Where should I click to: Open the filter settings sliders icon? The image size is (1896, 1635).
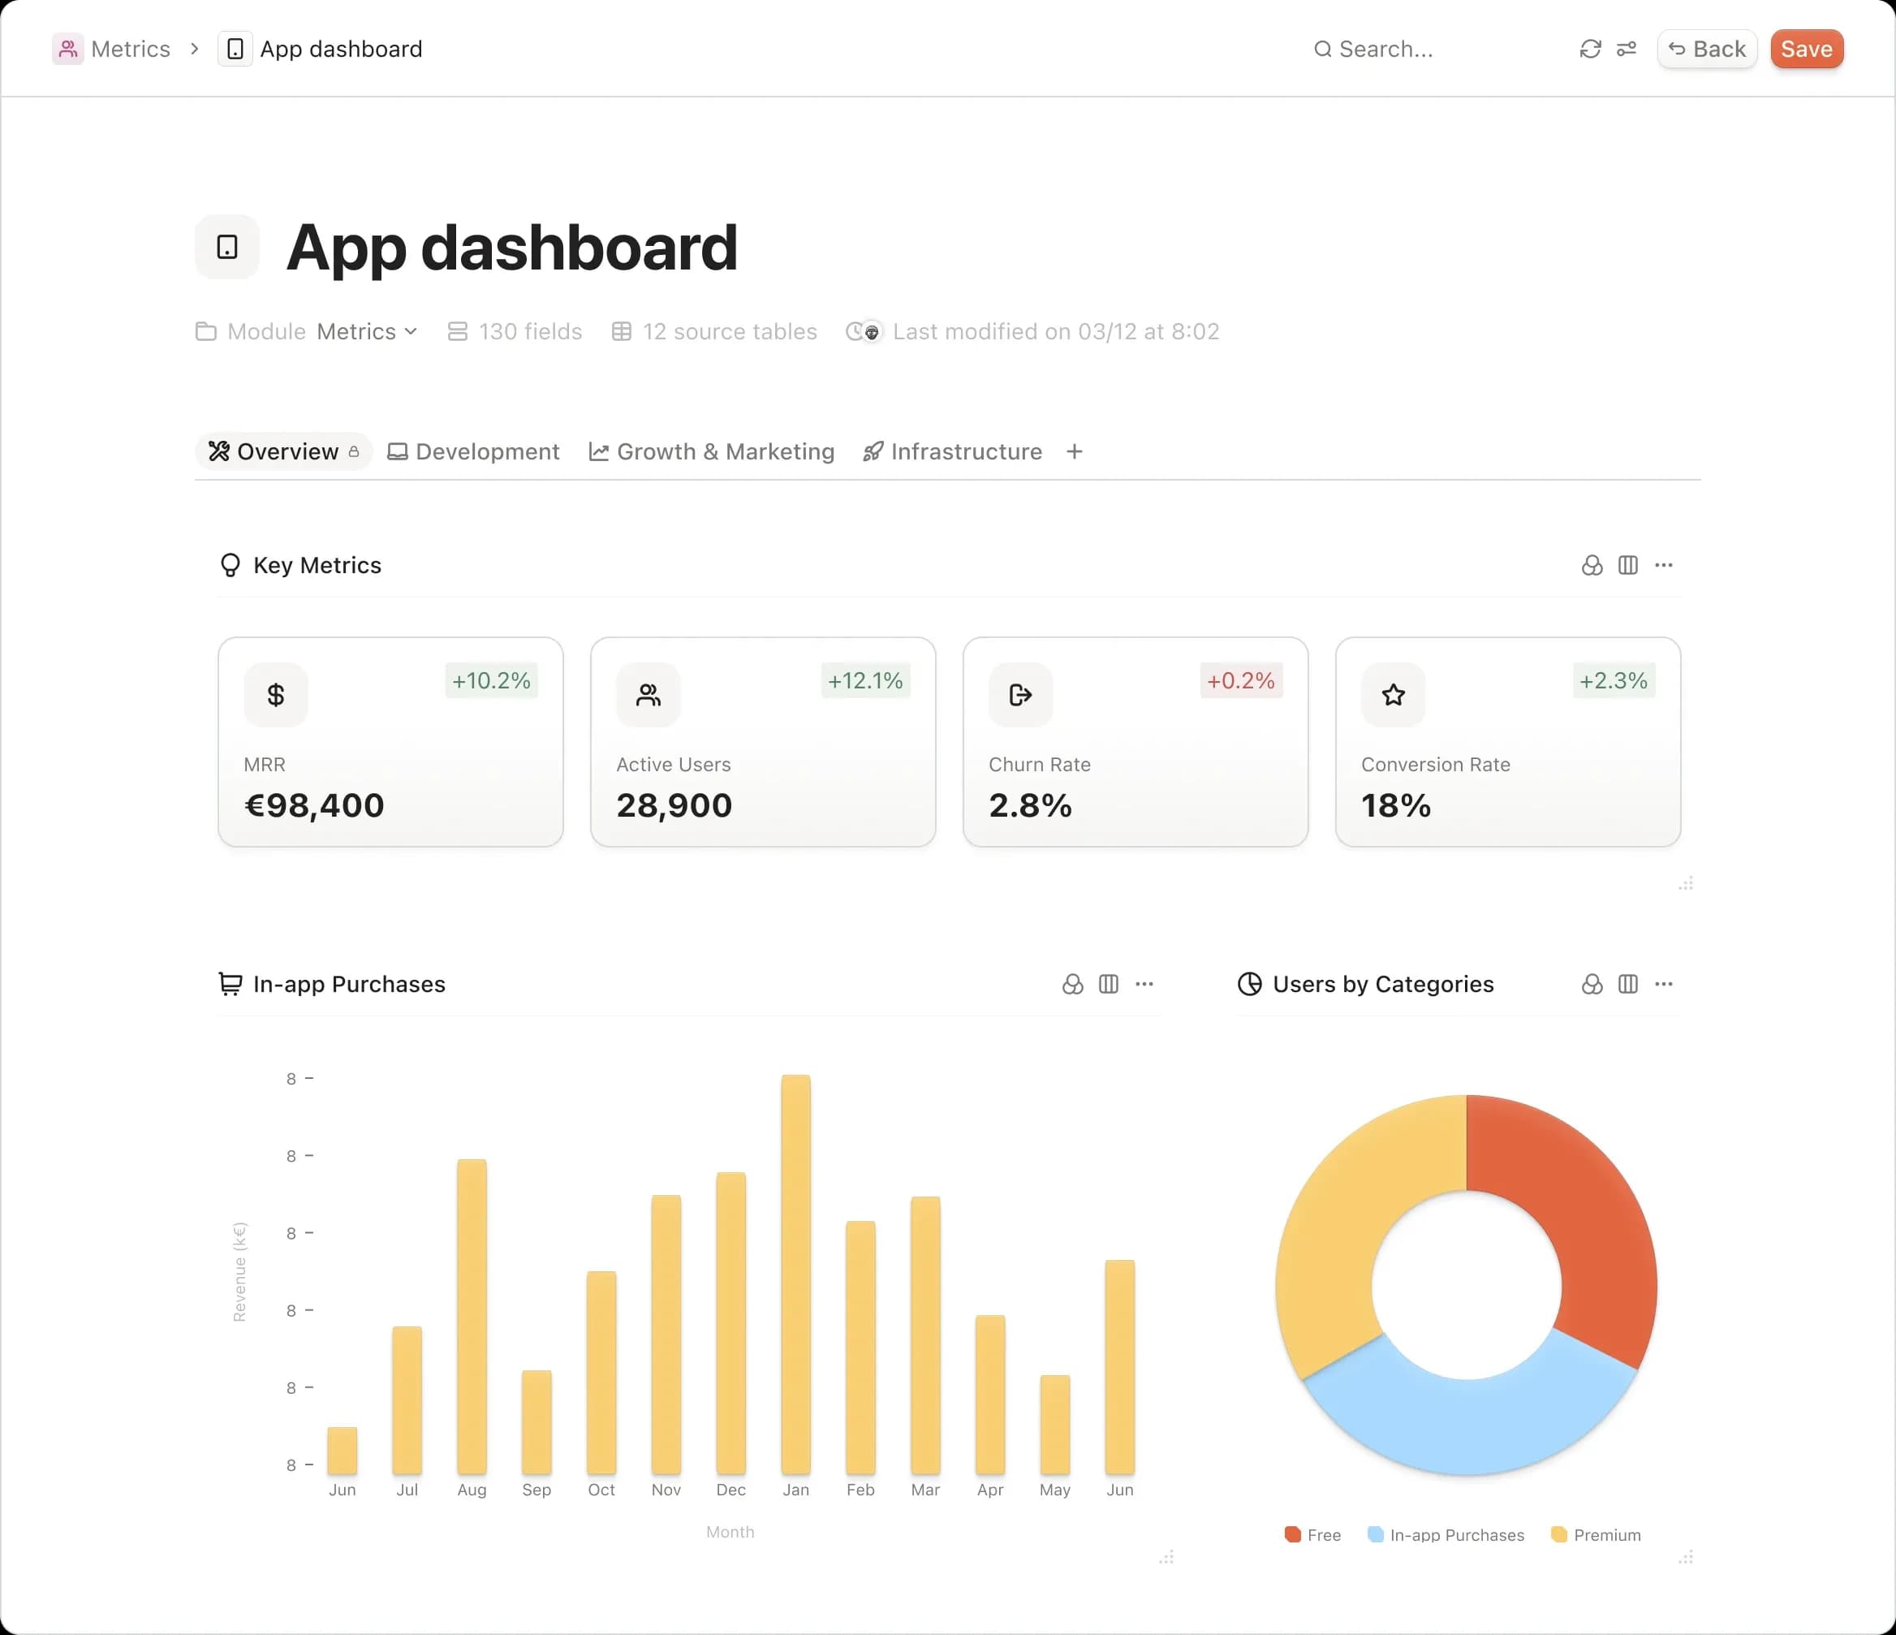point(1626,49)
